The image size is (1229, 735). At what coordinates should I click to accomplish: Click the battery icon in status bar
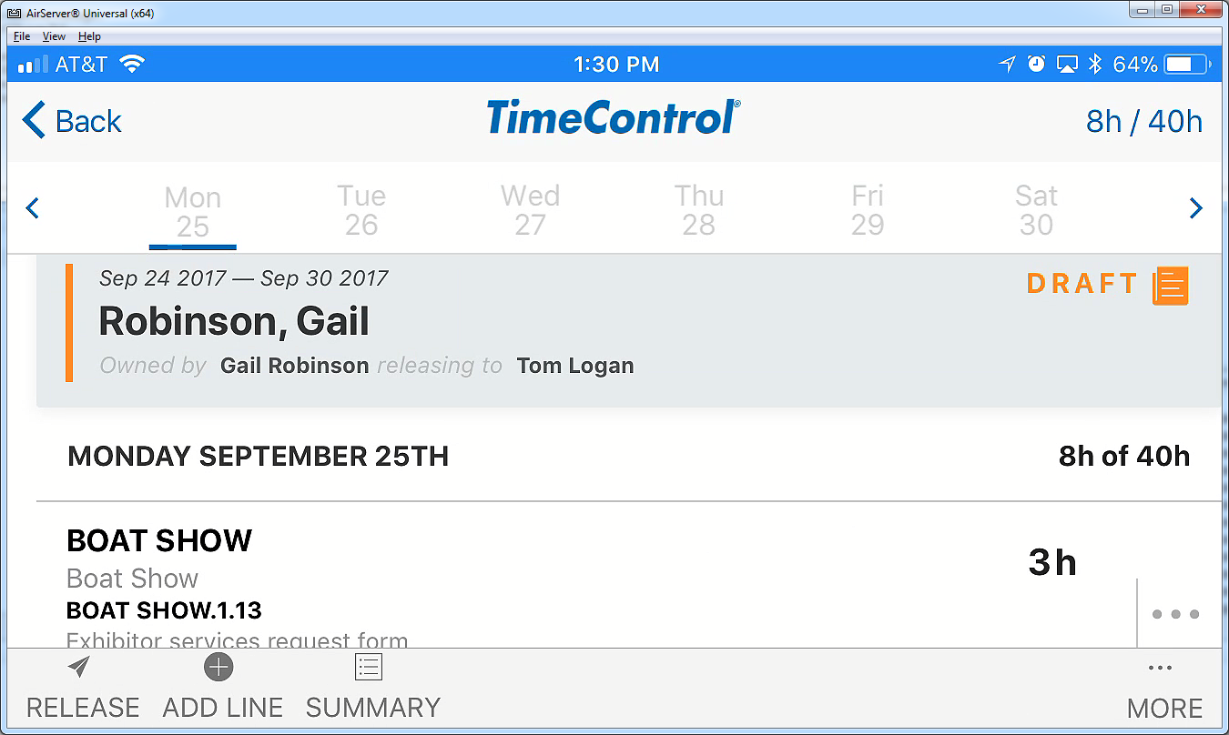1187,65
